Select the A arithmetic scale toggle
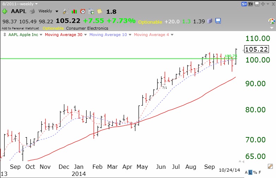 tap(246, 172)
